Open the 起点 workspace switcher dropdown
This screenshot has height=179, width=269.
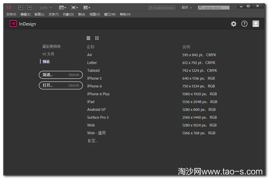(187, 8)
